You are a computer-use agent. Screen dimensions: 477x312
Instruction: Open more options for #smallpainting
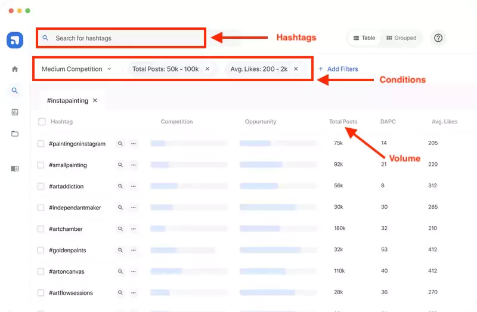click(x=133, y=165)
